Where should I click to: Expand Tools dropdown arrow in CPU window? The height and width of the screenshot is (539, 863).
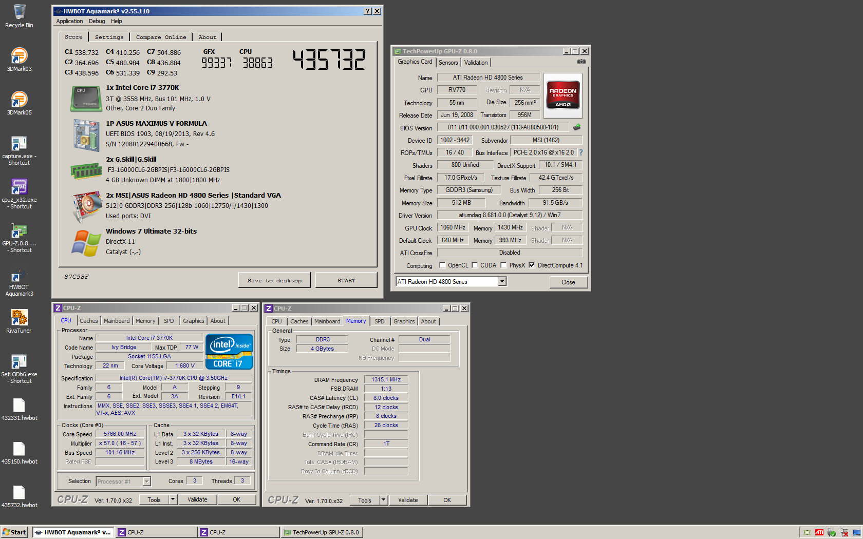point(173,499)
